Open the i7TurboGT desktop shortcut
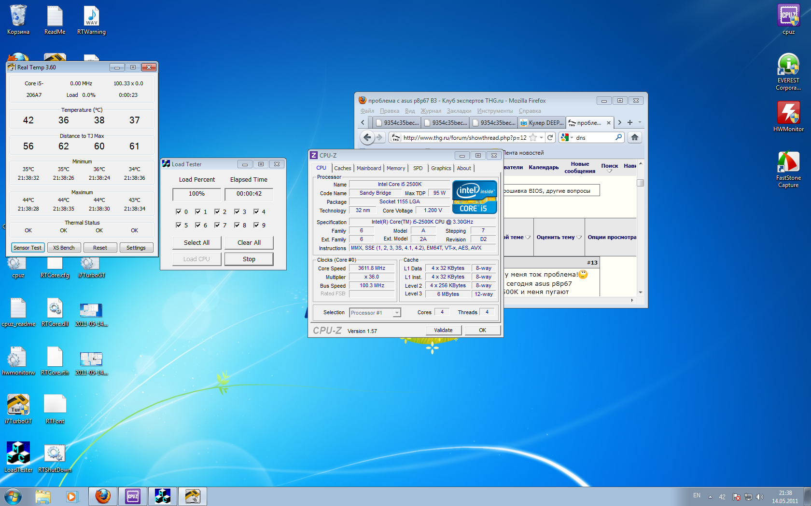This screenshot has height=506, width=811. pyautogui.click(x=18, y=406)
